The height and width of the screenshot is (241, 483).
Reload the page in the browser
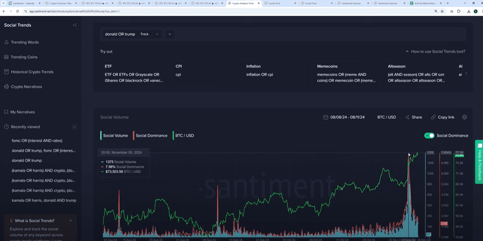pos(17,11)
